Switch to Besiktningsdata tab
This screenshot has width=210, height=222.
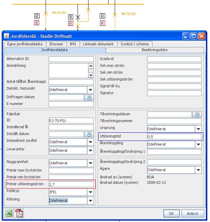tap(155, 50)
